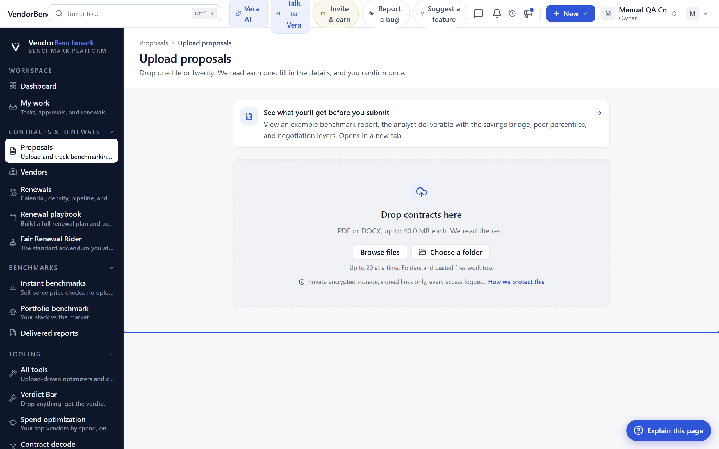Click the example report document icon
The width and height of the screenshot is (719, 449).
(249, 116)
